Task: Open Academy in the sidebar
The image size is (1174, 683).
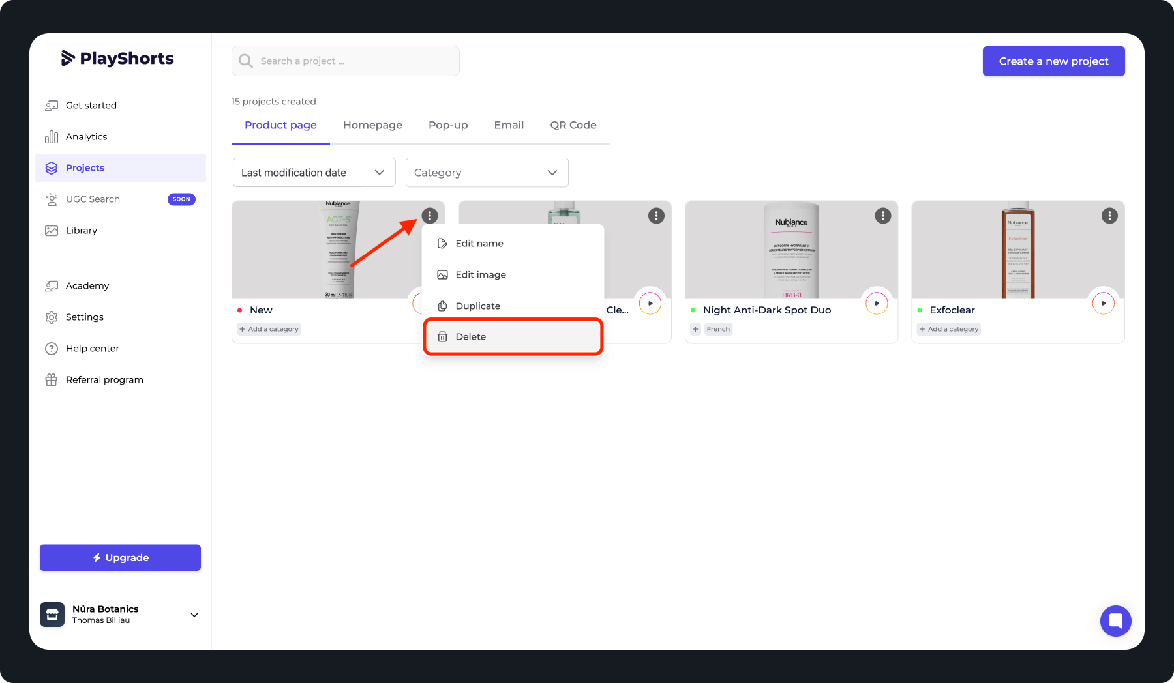Action: coord(120,286)
